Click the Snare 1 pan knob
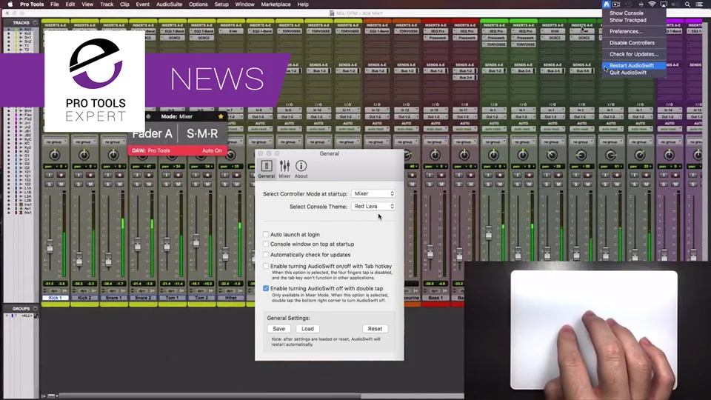 (113, 155)
